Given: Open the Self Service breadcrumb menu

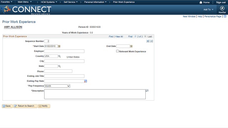Looking at the screenshot, I should 71,2.
